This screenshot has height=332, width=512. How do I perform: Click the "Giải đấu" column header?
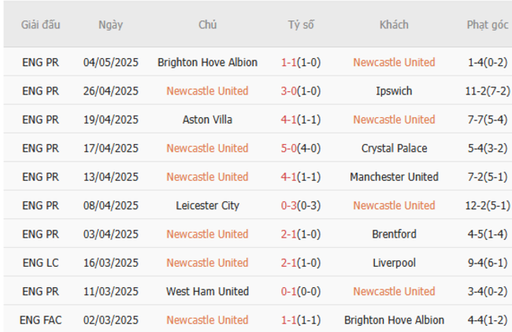pos(41,24)
